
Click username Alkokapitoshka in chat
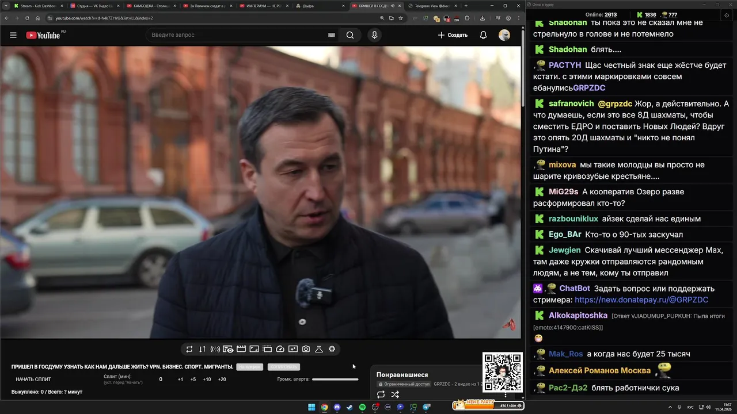(578, 315)
